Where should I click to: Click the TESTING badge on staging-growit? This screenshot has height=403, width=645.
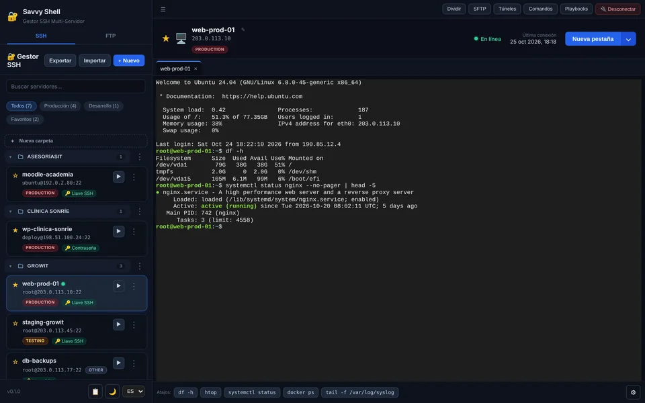(x=35, y=341)
